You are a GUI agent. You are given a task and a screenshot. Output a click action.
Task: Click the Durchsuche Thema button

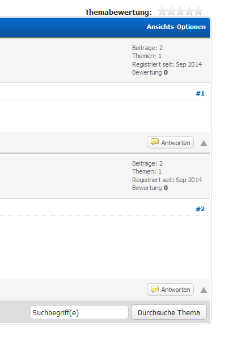[169, 312]
